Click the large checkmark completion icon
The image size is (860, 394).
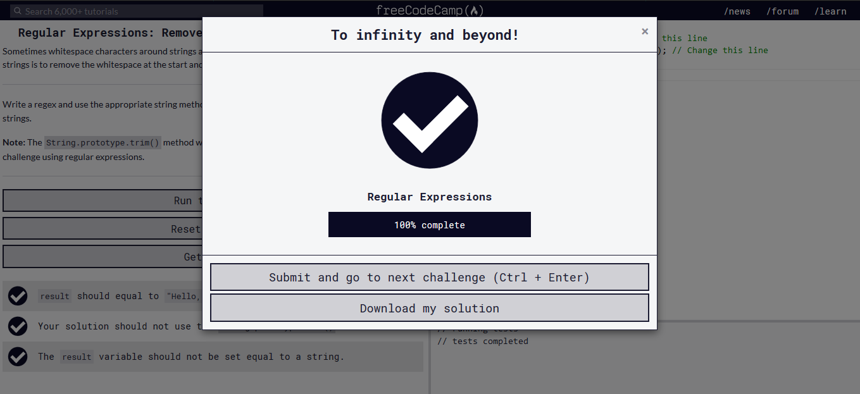tap(430, 120)
